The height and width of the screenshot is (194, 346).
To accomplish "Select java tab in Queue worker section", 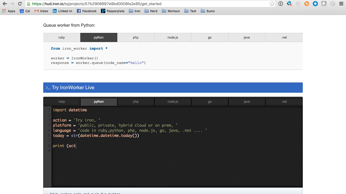I will 247,37.
